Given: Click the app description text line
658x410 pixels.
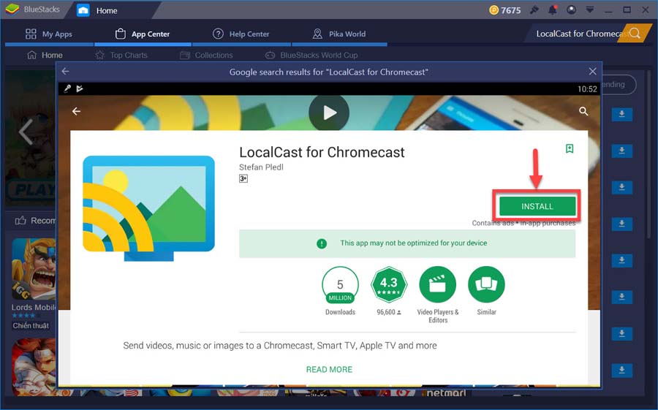Looking at the screenshot, I should [x=280, y=346].
